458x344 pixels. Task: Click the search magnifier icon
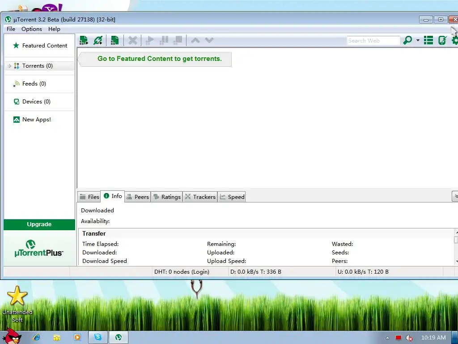[x=407, y=40]
